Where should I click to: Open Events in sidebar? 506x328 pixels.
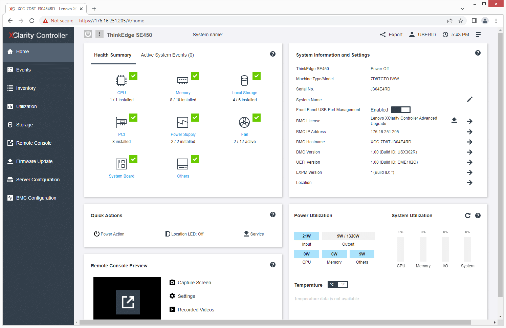tap(38, 70)
